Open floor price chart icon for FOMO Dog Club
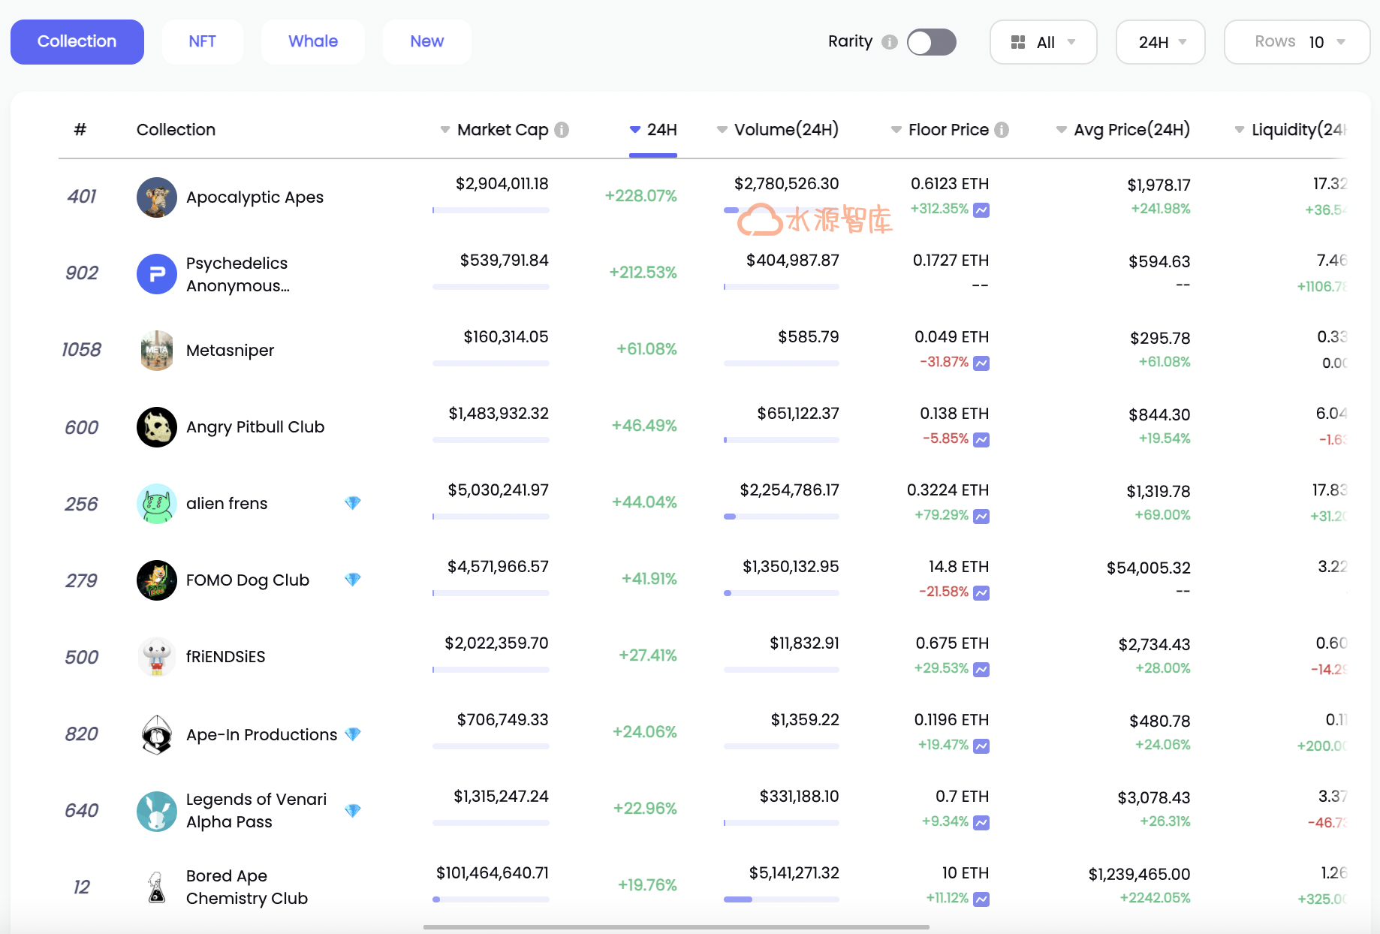 981,593
